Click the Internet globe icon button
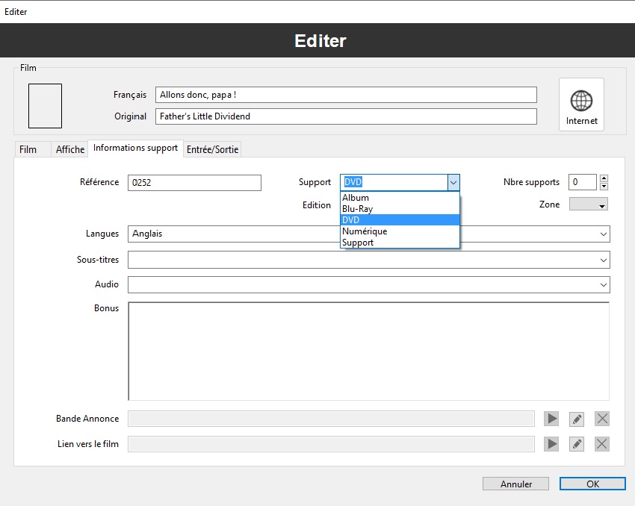 tap(581, 104)
